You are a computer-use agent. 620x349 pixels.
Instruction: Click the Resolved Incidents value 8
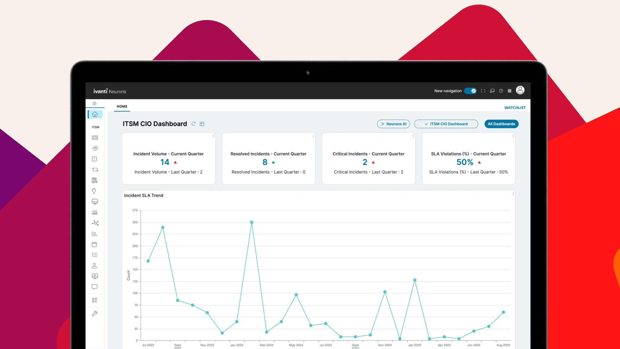coord(265,162)
